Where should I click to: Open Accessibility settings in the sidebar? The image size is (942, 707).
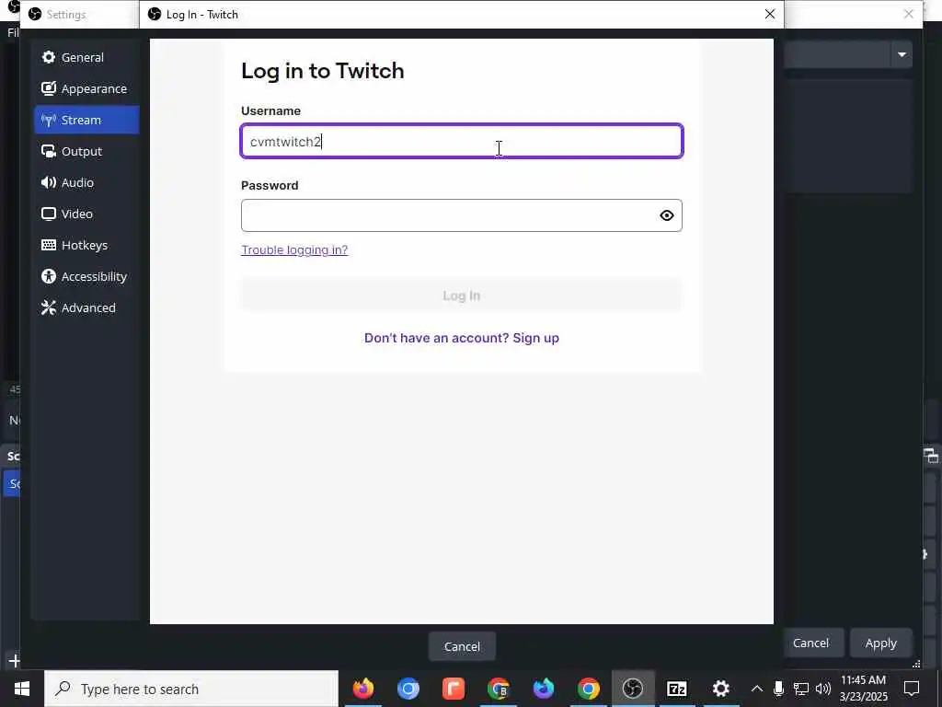point(86,276)
